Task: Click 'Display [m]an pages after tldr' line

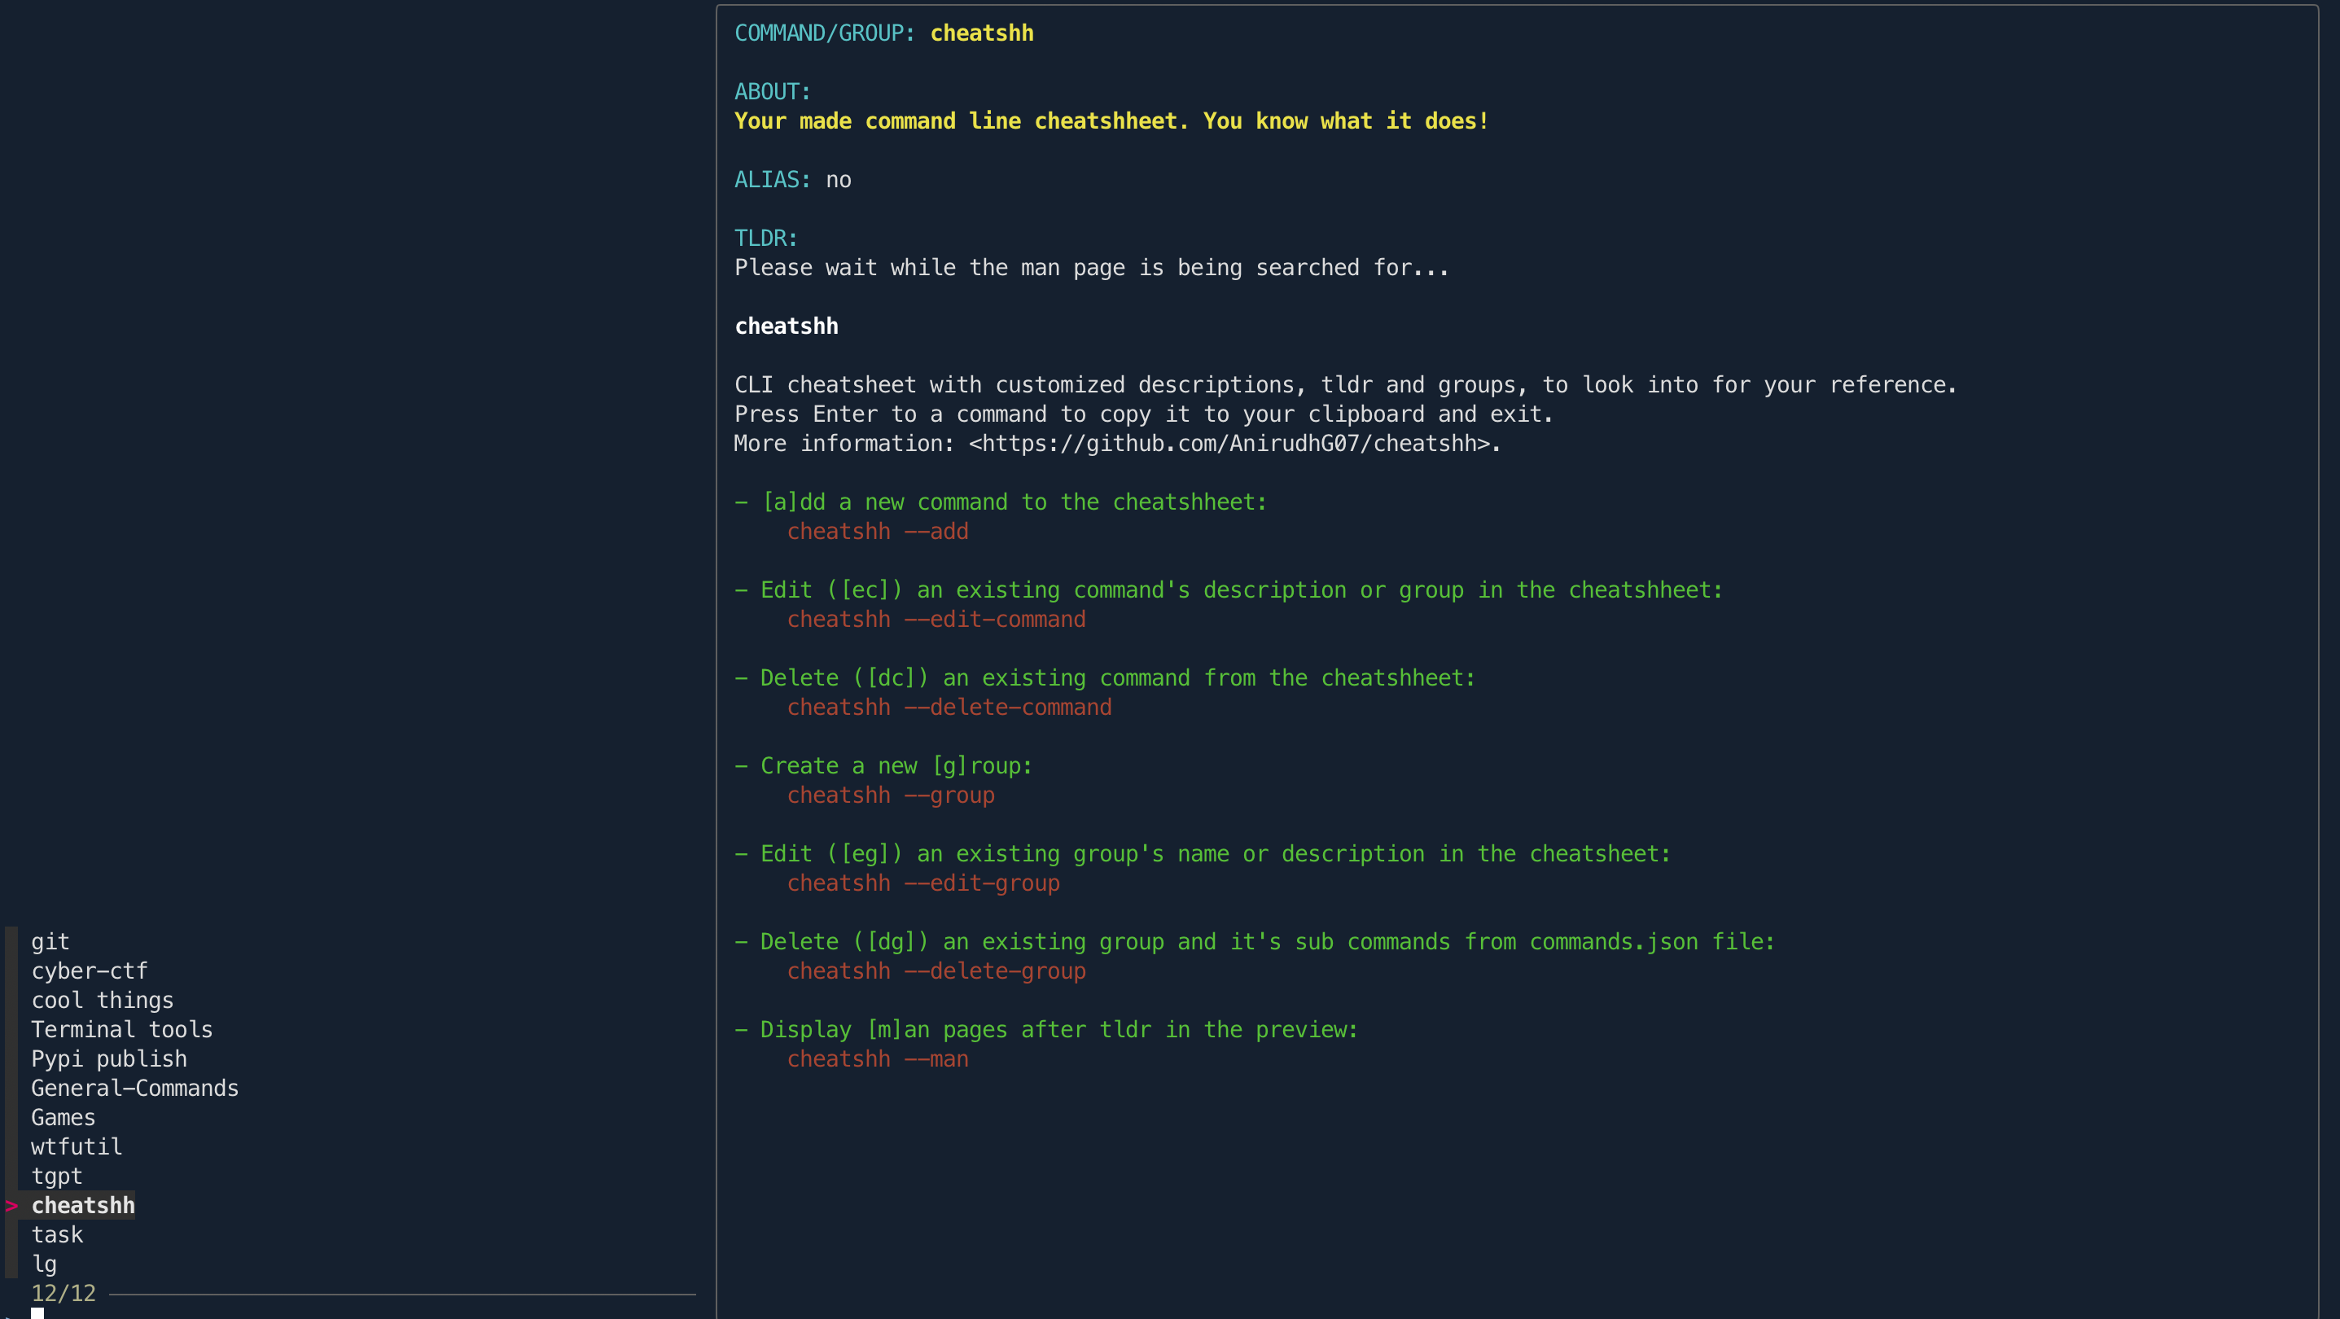Action: [x=1045, y=1030]
